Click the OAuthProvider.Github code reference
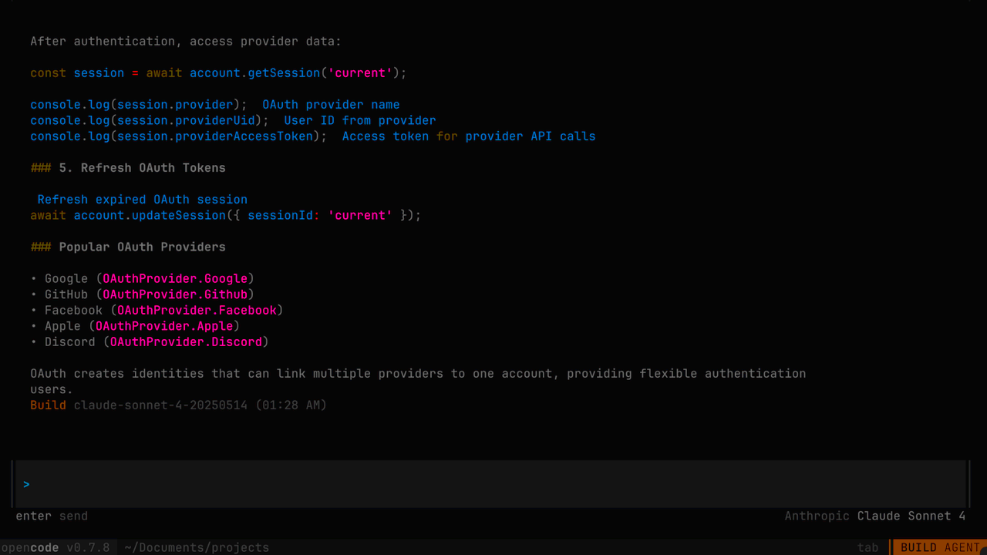Image resolution: width=987 pixels, height=555 pixels. click(x=175, y=294)
